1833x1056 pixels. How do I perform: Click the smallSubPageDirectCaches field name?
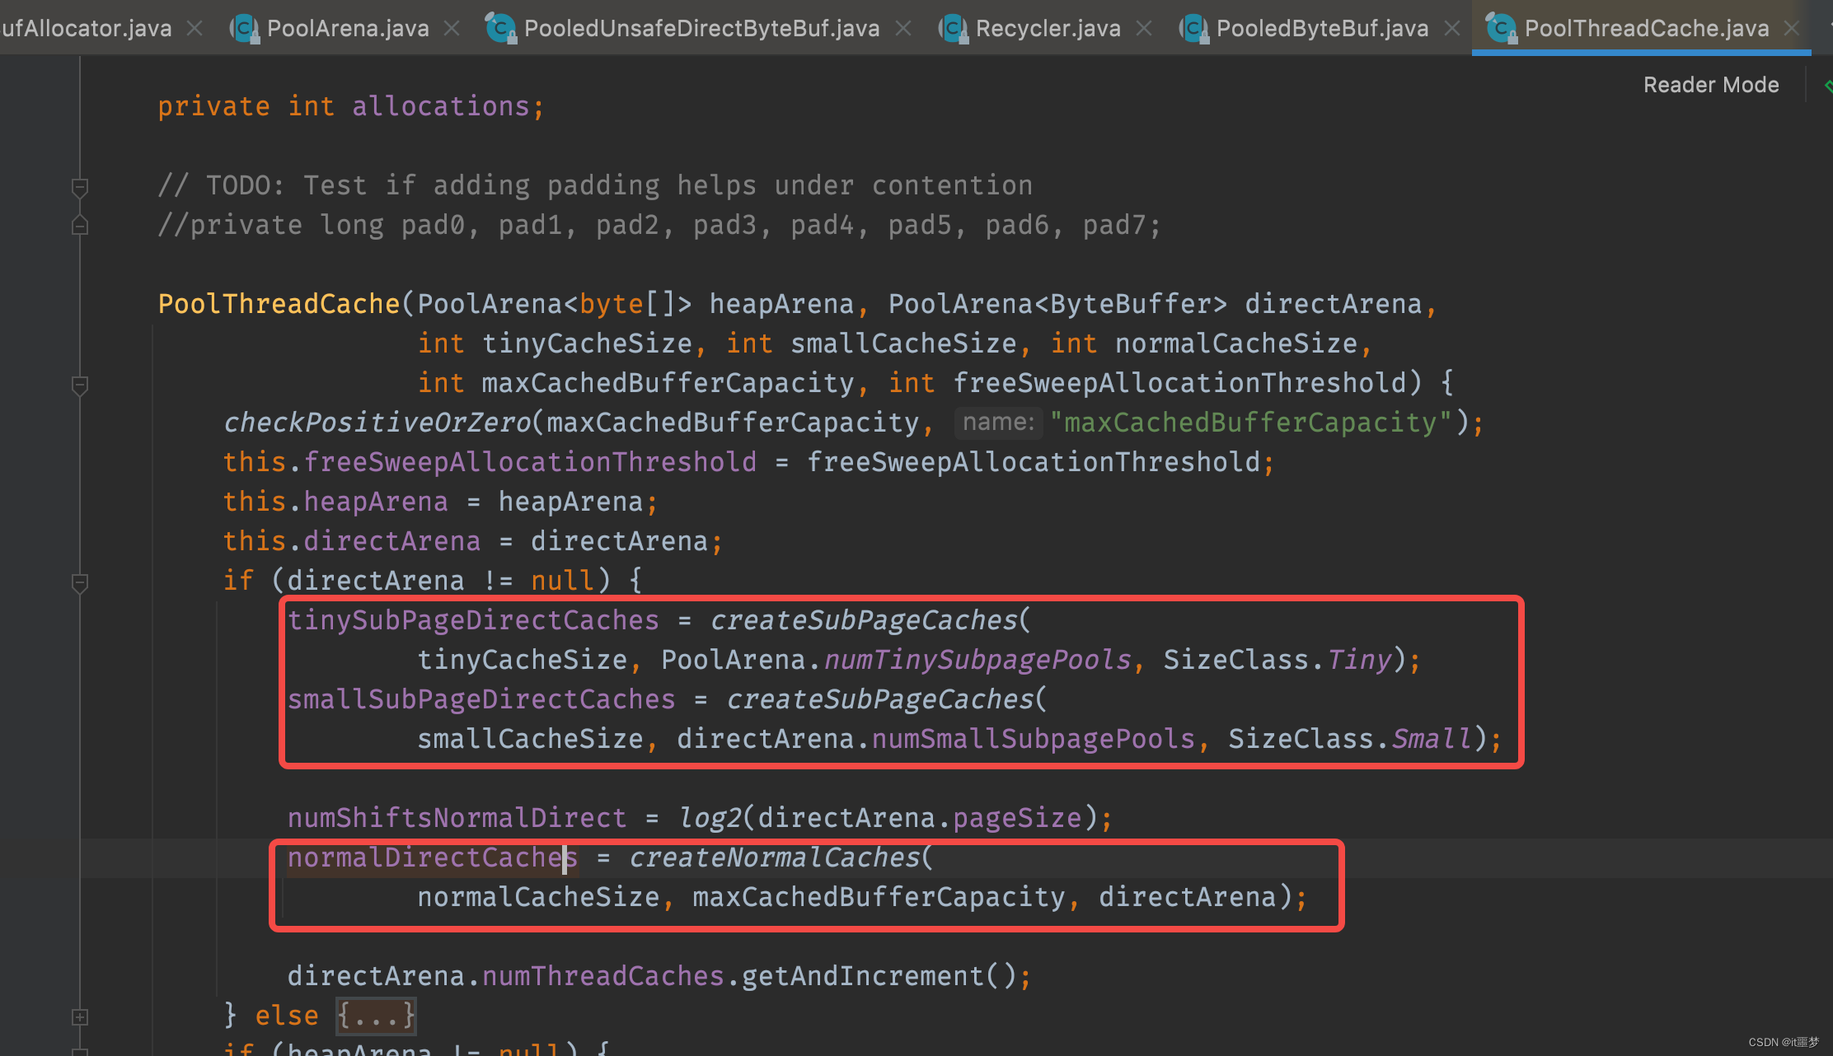481,699
